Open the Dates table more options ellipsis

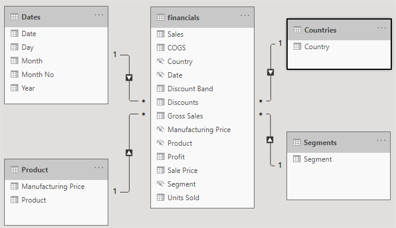pos(99,15)
